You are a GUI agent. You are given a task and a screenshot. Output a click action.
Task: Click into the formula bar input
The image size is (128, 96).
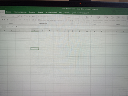[x=73, y=27]
